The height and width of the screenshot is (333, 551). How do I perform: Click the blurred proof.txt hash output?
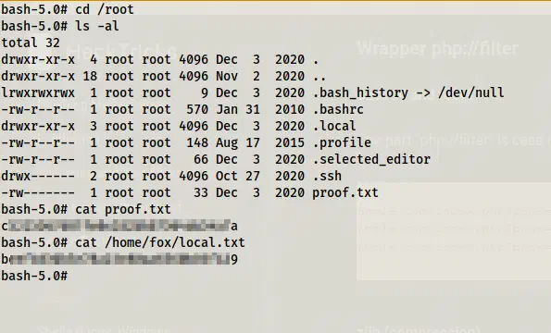click(x=119, y=226)
